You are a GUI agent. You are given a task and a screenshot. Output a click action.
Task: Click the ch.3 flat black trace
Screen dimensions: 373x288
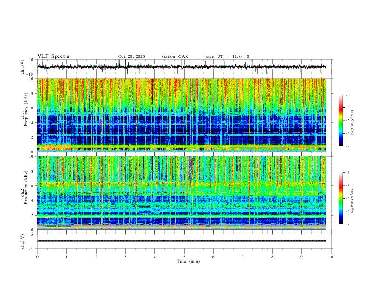coord(181,241)
